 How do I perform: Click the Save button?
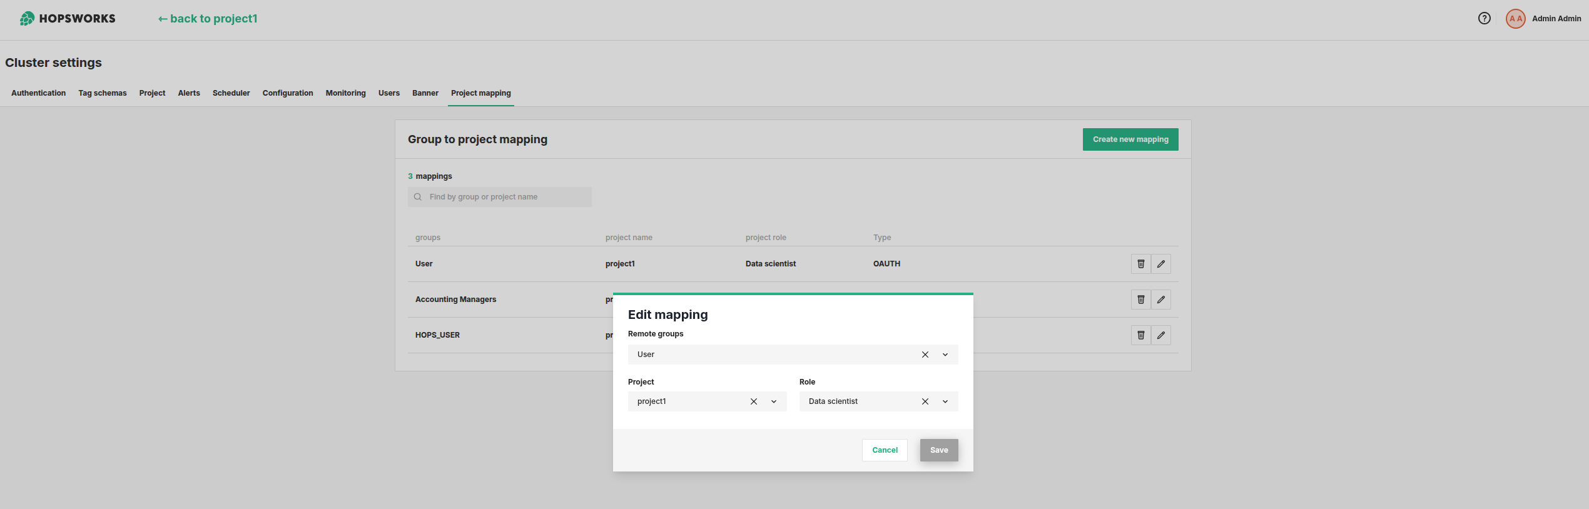[x=938, y=450]
